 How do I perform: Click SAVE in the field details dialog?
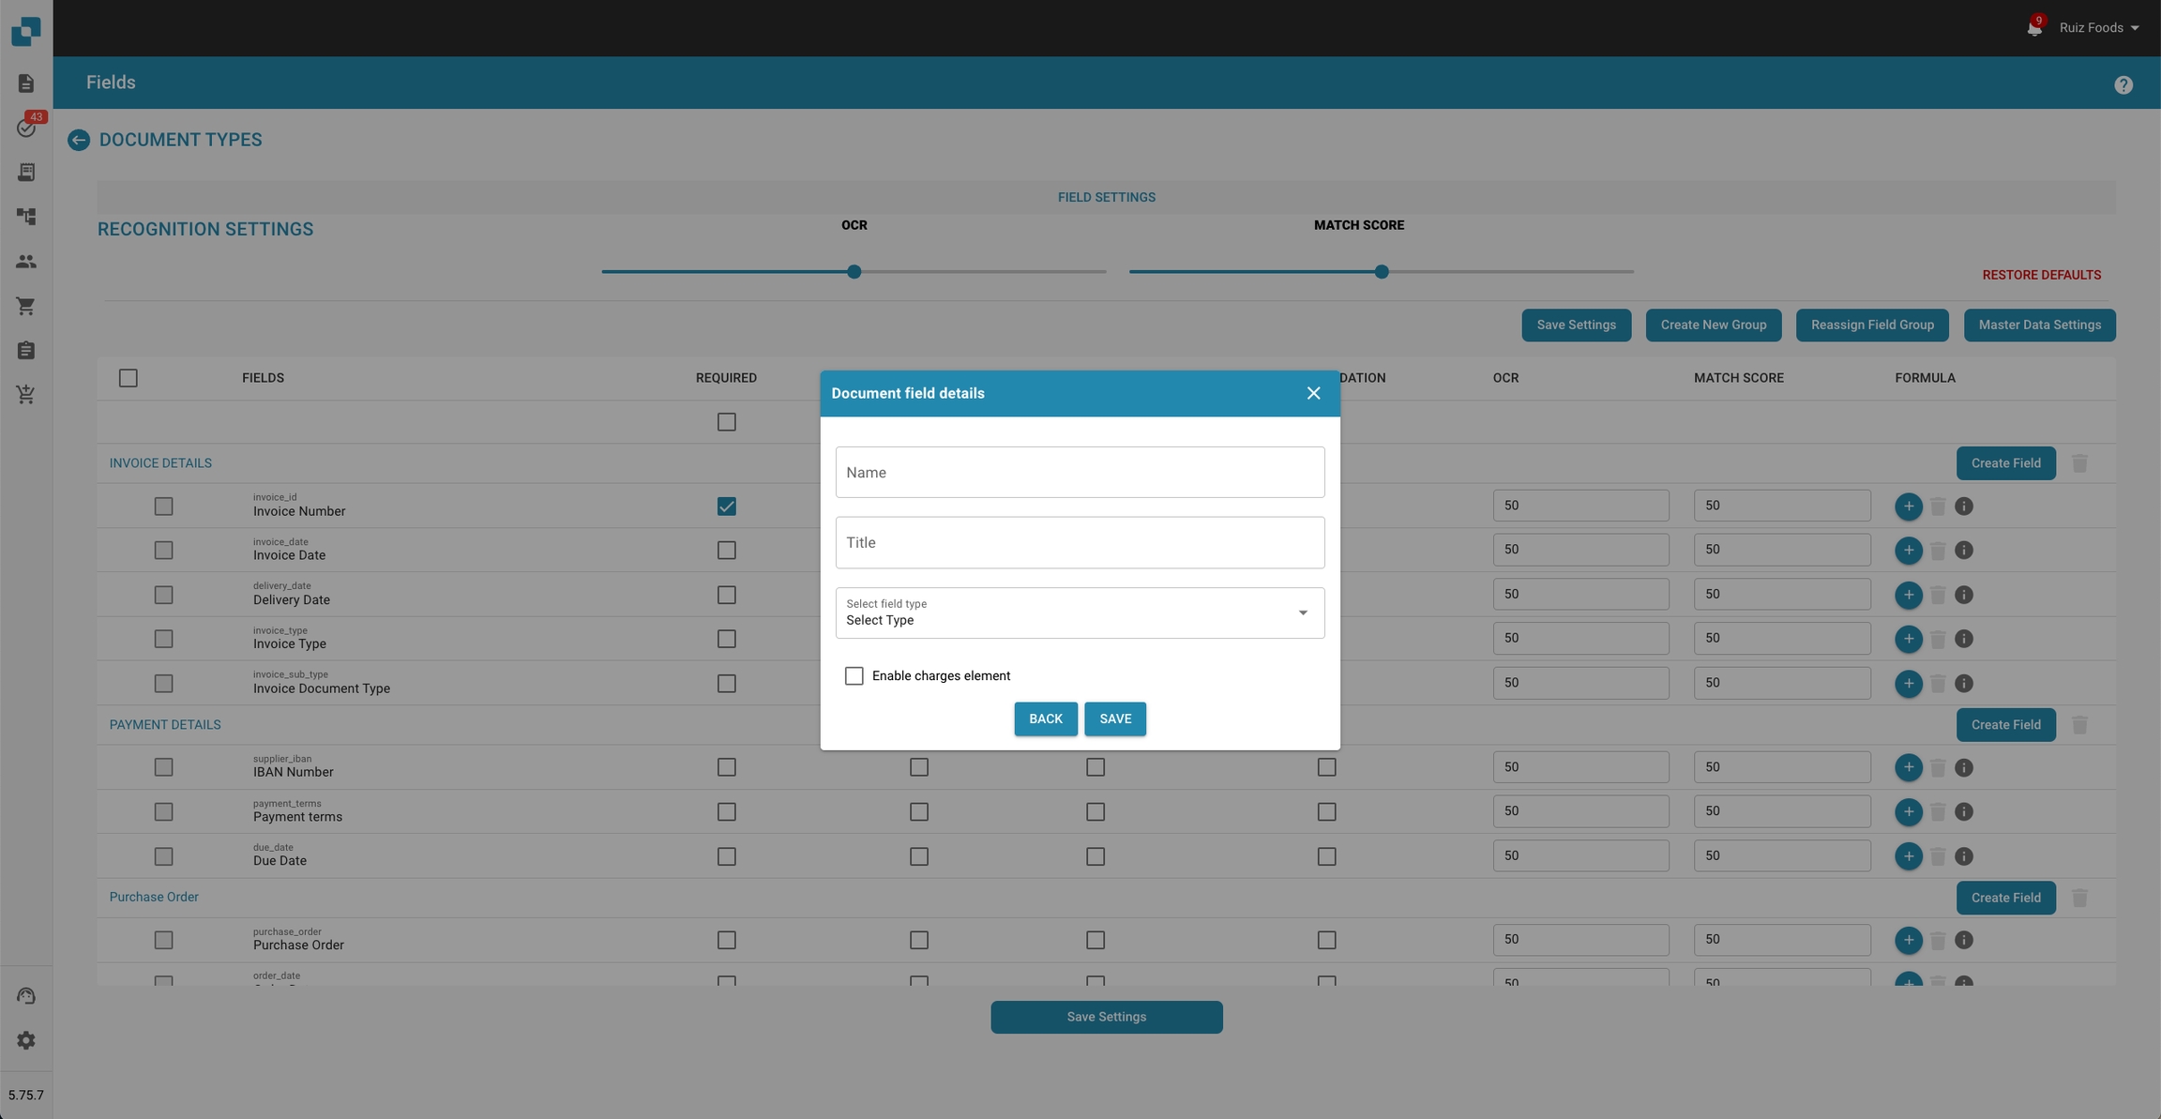(x=1114, y=718)
